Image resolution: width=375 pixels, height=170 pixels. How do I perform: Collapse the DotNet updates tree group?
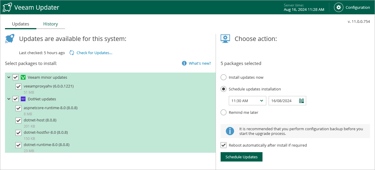pos(9,99)
